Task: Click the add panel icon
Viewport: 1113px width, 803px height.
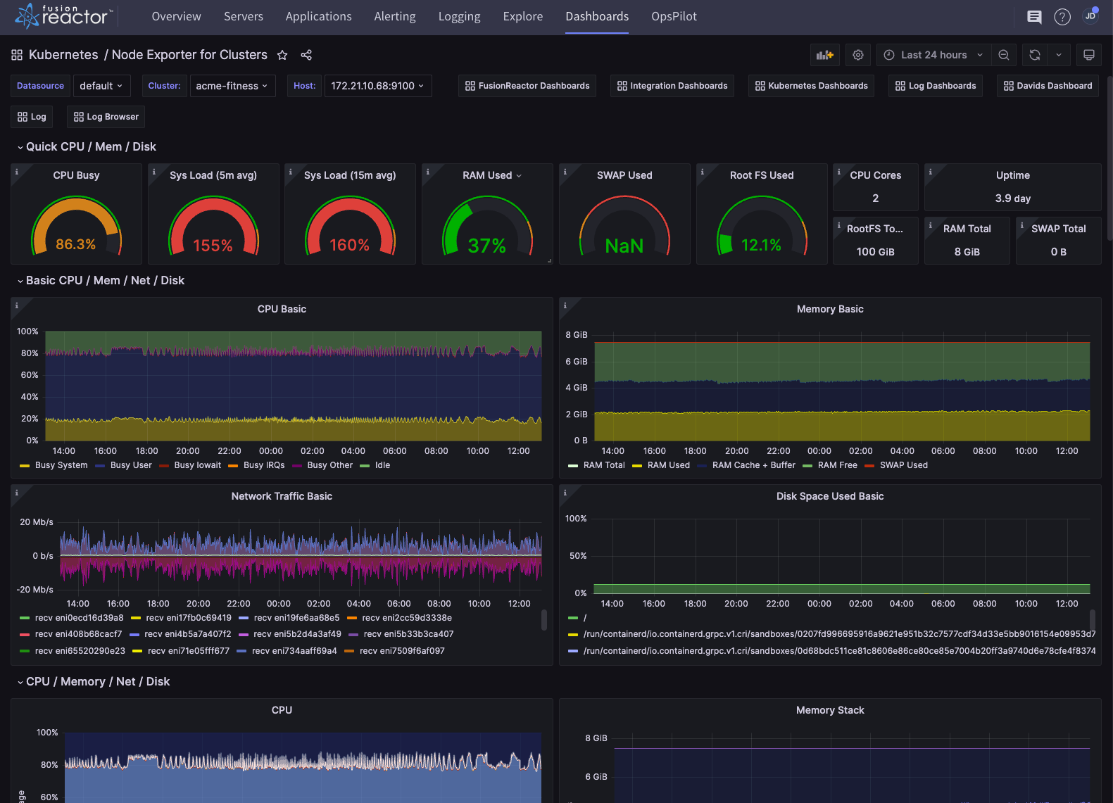Action: click(x=824, y=55)
